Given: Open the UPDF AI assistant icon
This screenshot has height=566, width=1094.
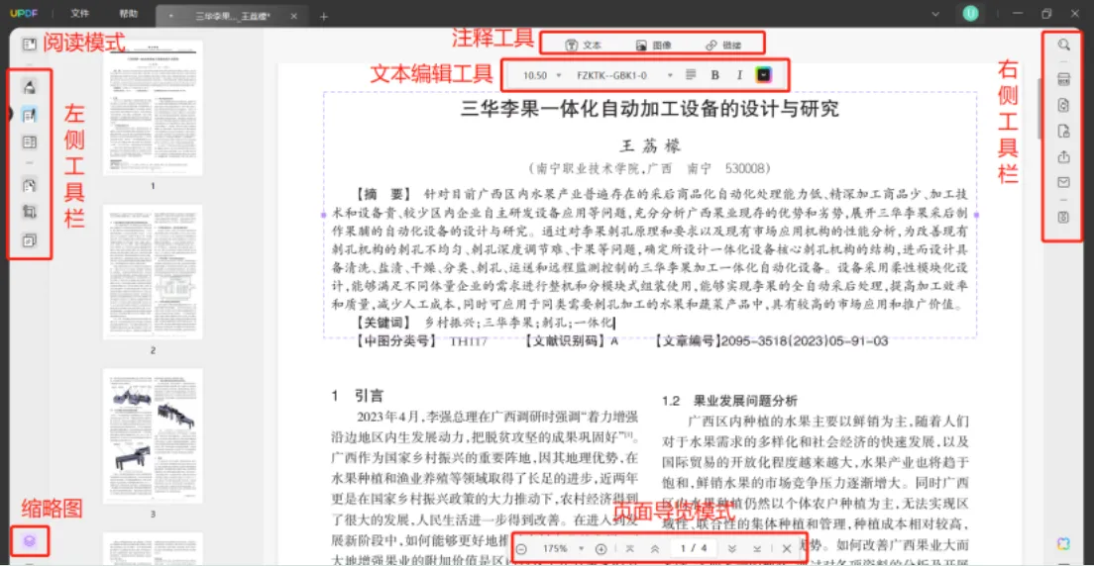Looking at the screenshot, I should pos(1063,543).
